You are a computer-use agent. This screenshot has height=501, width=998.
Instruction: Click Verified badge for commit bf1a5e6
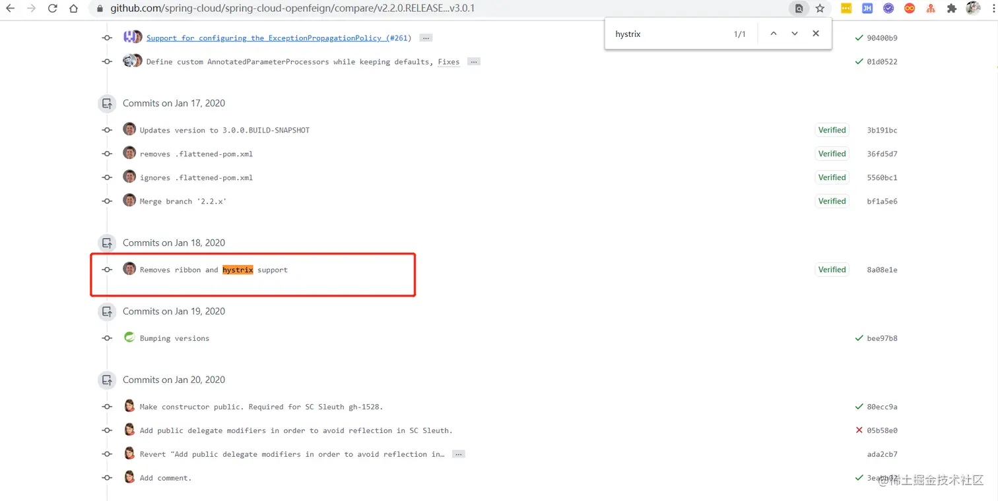coord(832,201)
